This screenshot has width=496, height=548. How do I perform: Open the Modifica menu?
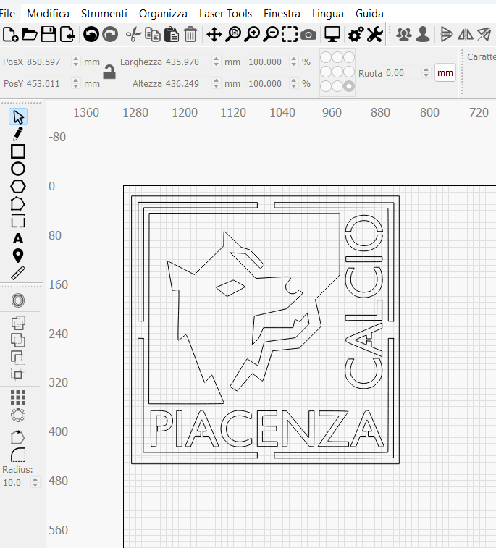(x=48, y=14)
